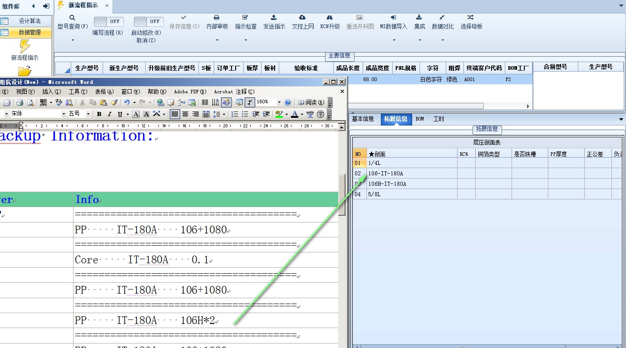This screenshot has width=626, height=348.
Task: Expand dropdown arrow under MI数据导入
Action: click(x=394, y=40)
